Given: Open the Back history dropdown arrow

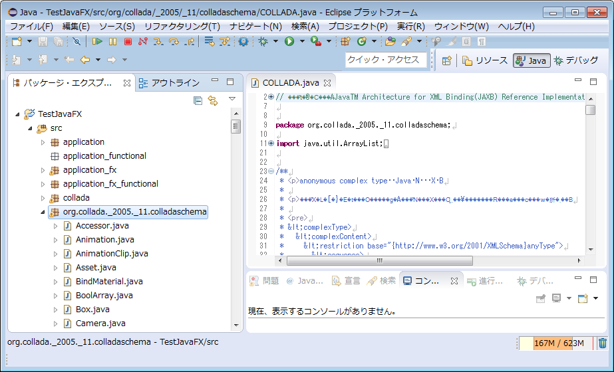Looking at the screenshot, I should pos(98,60).
